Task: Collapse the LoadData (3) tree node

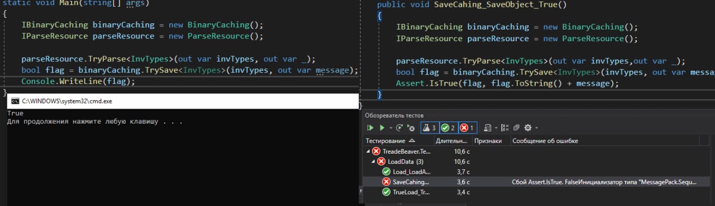Action: (373, 161)
